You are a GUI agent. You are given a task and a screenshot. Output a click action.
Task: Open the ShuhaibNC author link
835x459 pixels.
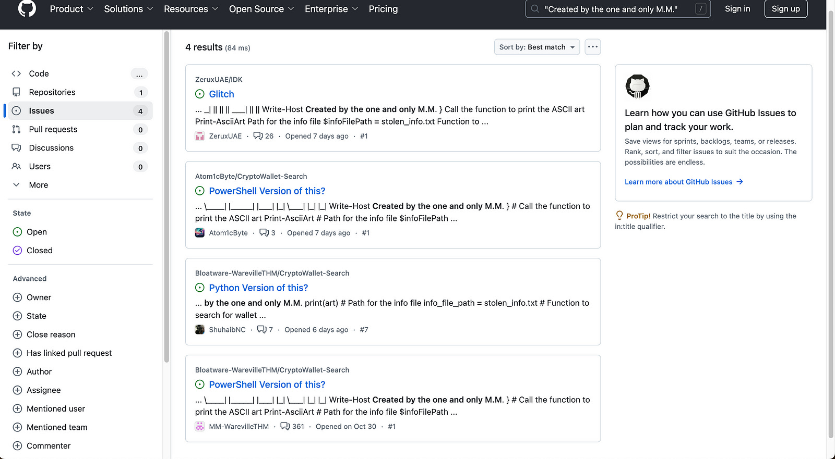click(x=227, y=330)
